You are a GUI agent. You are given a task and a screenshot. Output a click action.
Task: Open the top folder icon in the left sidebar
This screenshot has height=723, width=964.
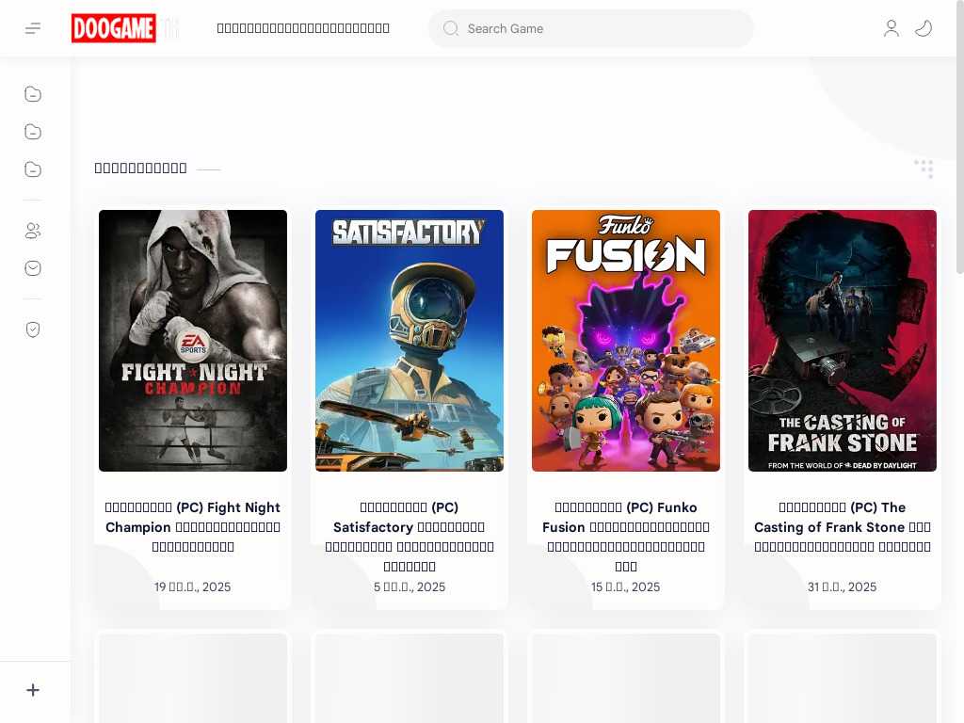33,94
